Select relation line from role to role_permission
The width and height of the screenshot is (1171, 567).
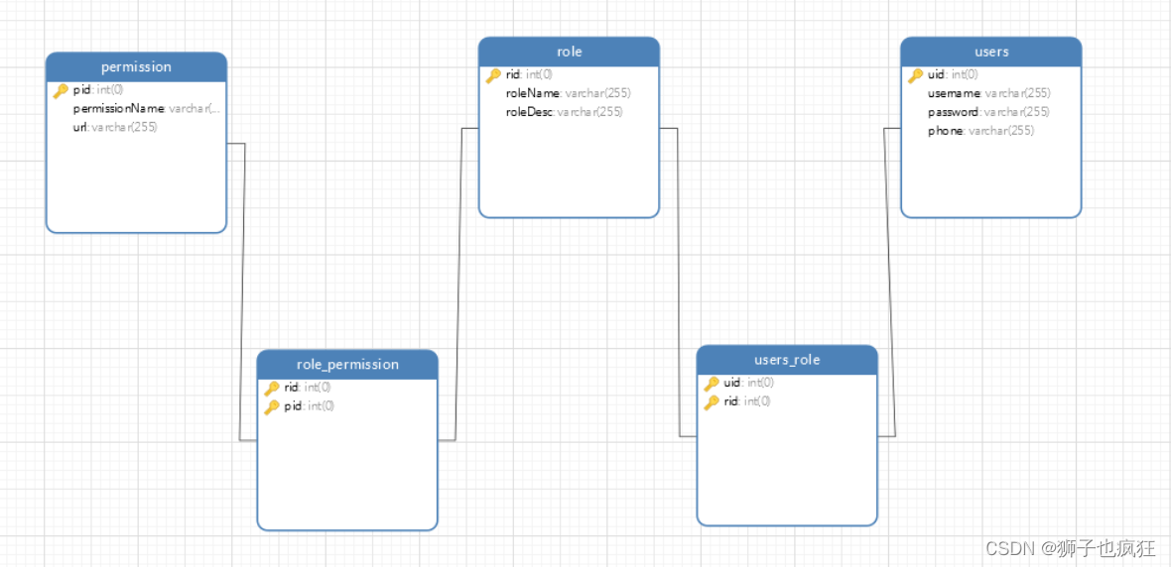pyautogui.click(x=458, y=283)
